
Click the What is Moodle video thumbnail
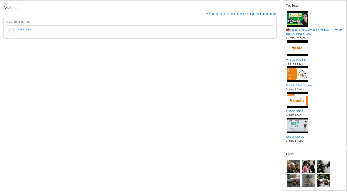pos(297,48)
